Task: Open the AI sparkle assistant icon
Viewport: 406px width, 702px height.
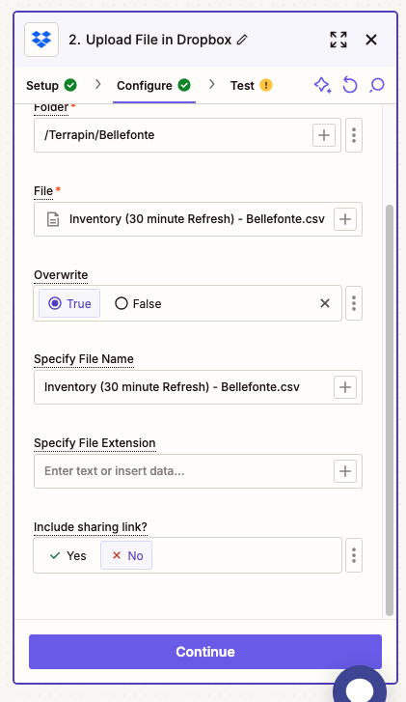Action: point(322,85)
